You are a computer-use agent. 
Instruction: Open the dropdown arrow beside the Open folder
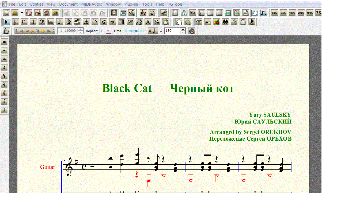point(22,13)
